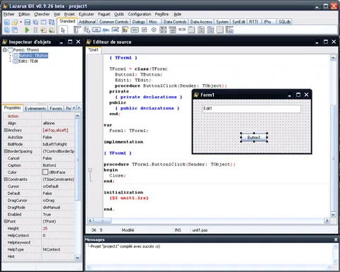Pick the TActionList component icon
Image resolution: width=340 pixels, height=272 pixels.
click(x=229, y=30)
